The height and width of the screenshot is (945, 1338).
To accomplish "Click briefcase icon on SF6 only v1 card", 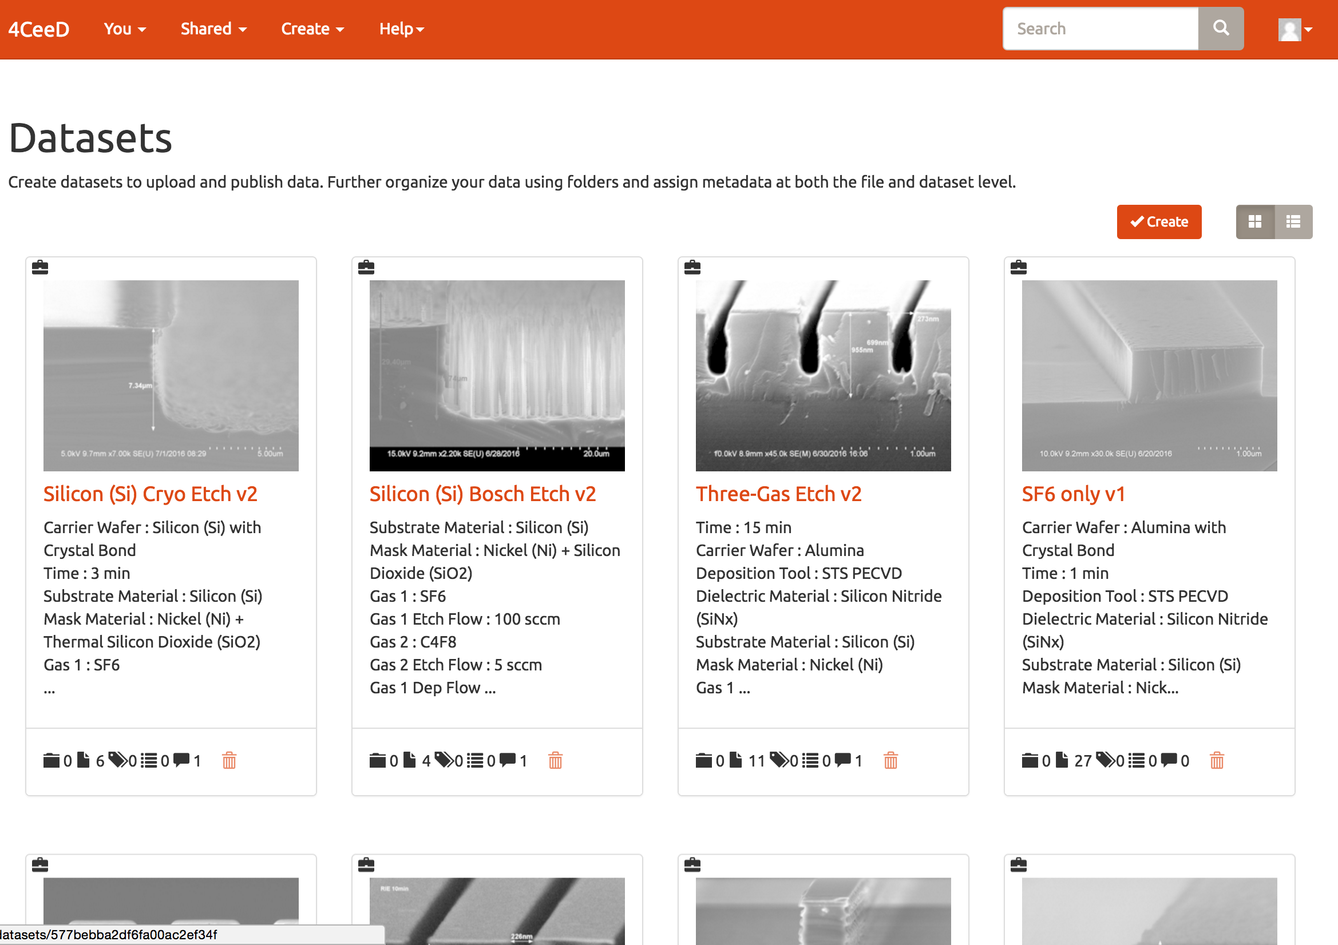I will pos(1019,267).
